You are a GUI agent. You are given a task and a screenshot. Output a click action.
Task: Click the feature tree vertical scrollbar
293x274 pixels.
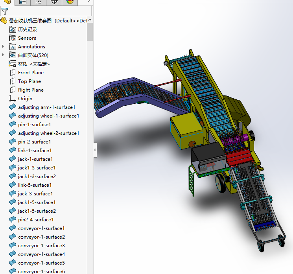coord(90,31)
